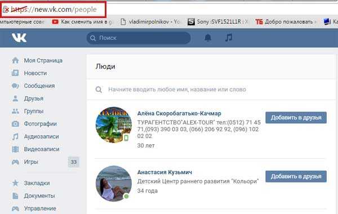Viewport: 338px width, 214px height.
Task: Open Аудиозаписи in sidebar
Action: click(x=41, y=137)
